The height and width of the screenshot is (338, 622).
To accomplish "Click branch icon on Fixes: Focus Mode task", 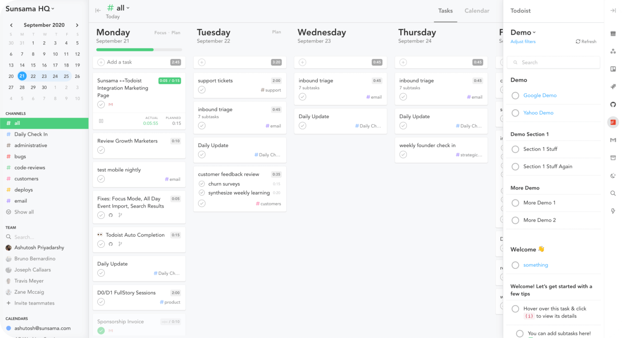I will (120, 215).
